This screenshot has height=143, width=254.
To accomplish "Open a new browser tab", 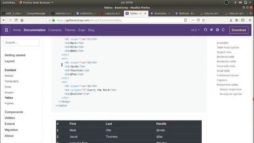I will pos(250,14).
